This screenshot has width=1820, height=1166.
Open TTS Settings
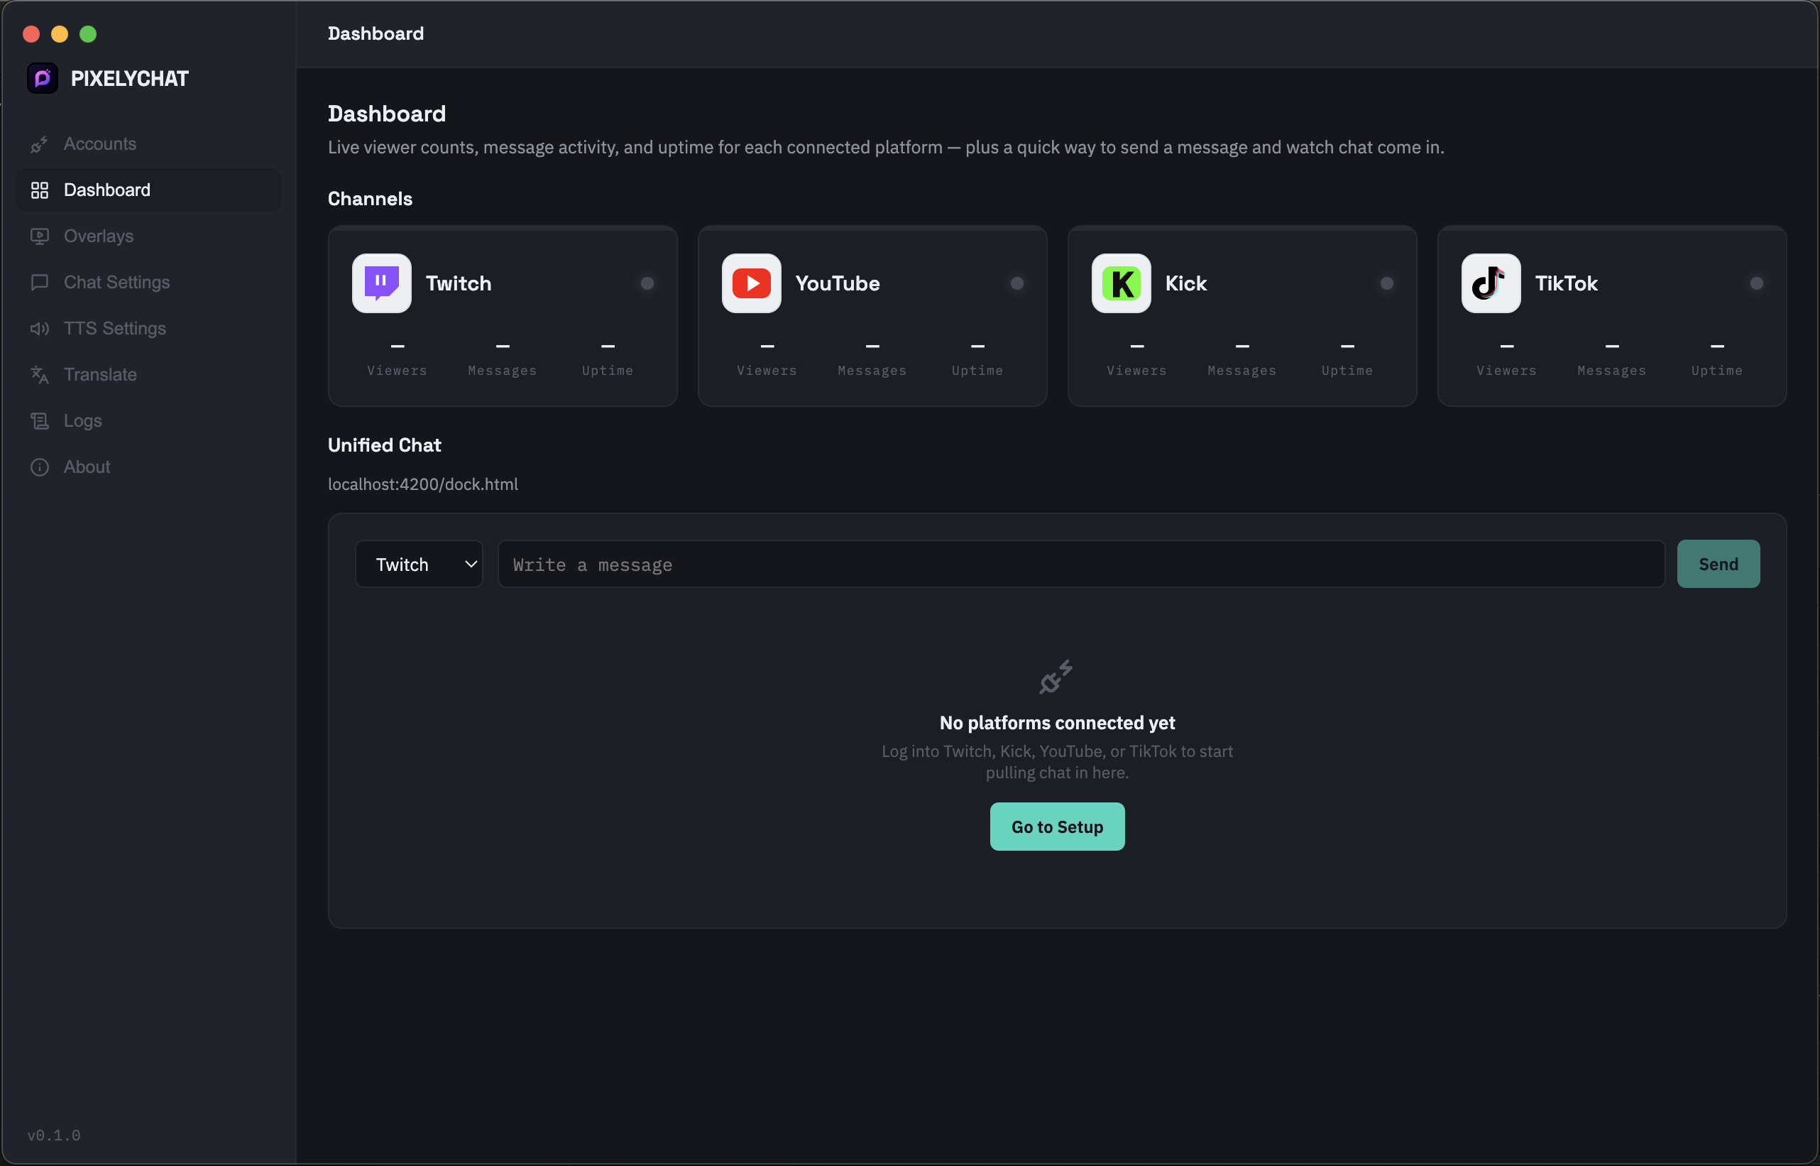pyautogui.click(x=148, y=329)
